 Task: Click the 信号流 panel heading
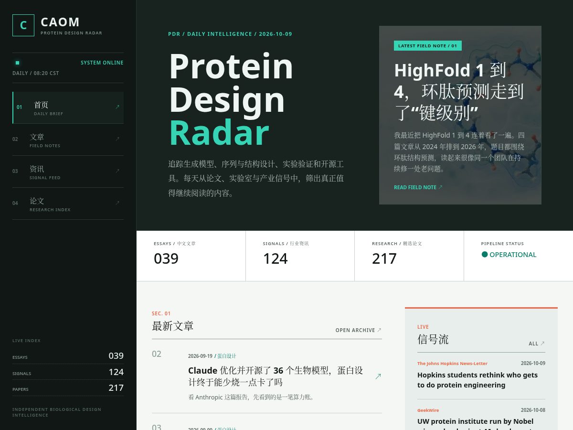pyautogui.click(x=433, y=340)
